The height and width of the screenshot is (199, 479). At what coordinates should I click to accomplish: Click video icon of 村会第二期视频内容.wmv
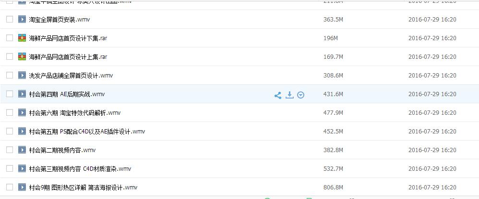pos(22,150)
